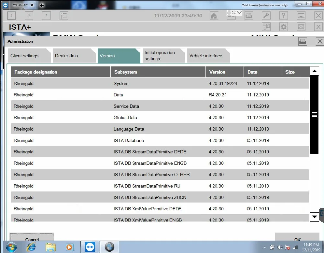324x253 pixels.
Task: Click the wrench settings icon in toolbar
Action: (x=266, y=16)
